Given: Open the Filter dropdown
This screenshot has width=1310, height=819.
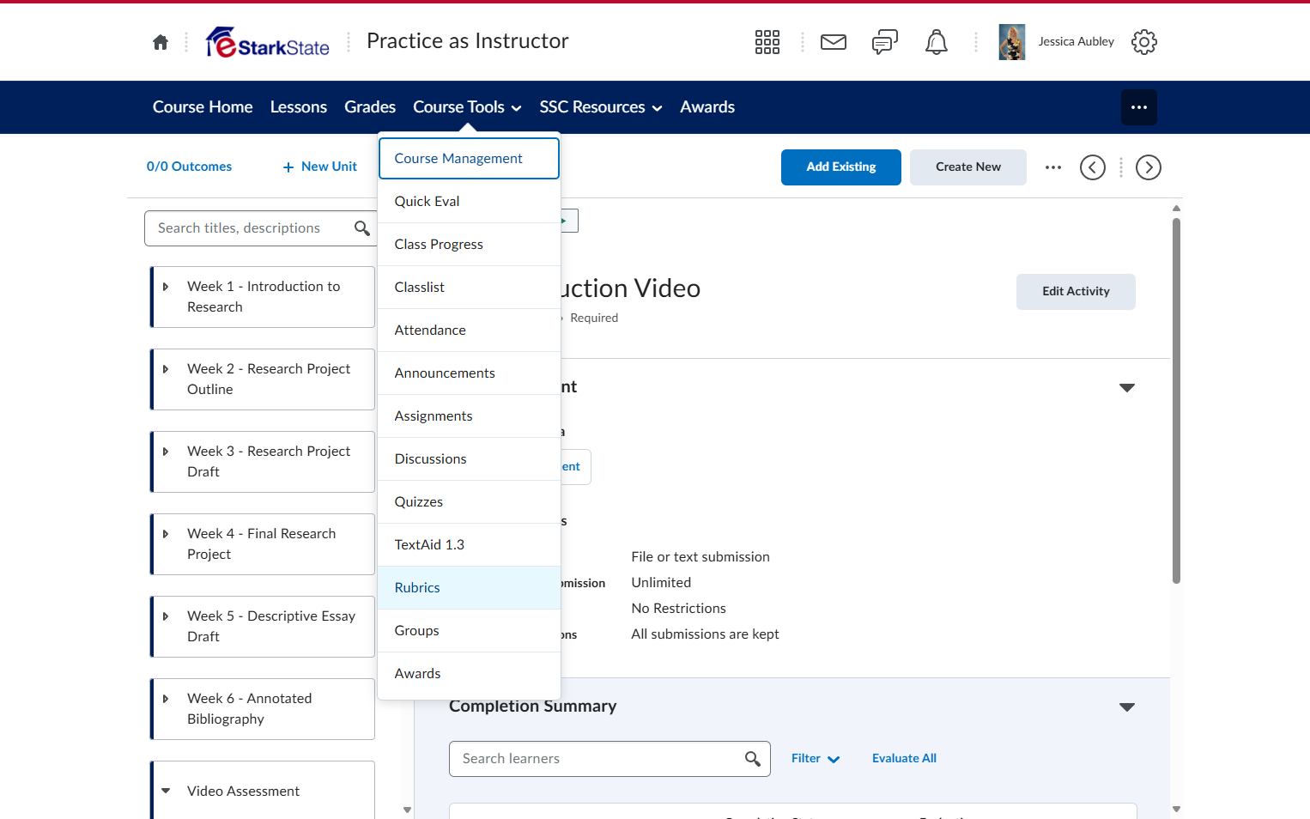Looking at the screenshot, I should 816,759.
